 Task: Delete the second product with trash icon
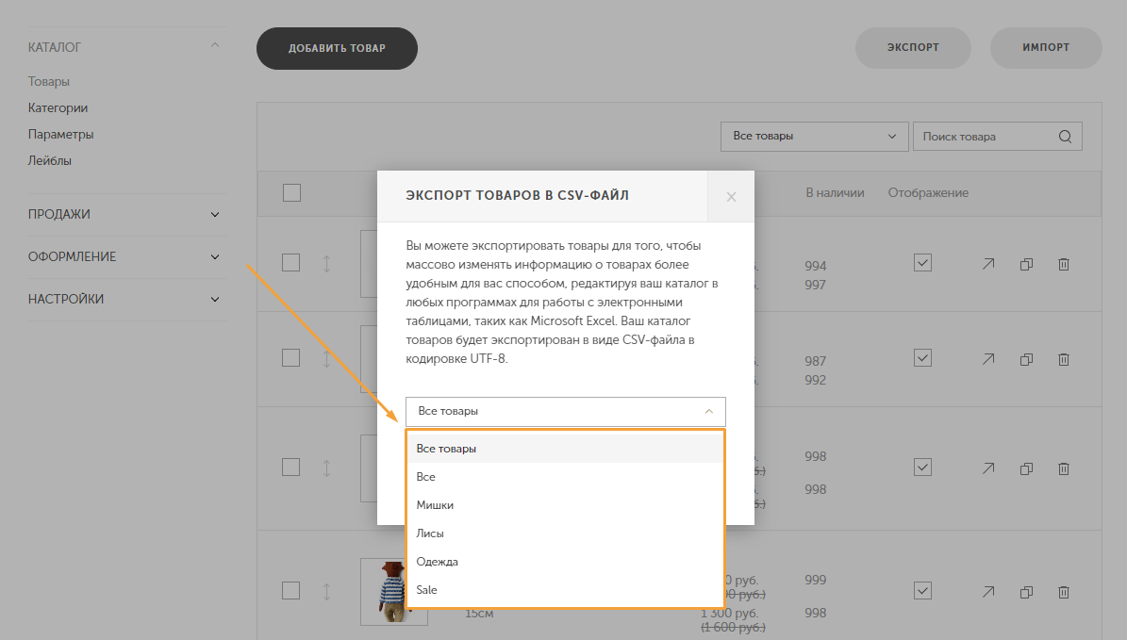click(x=1064, y=358)
